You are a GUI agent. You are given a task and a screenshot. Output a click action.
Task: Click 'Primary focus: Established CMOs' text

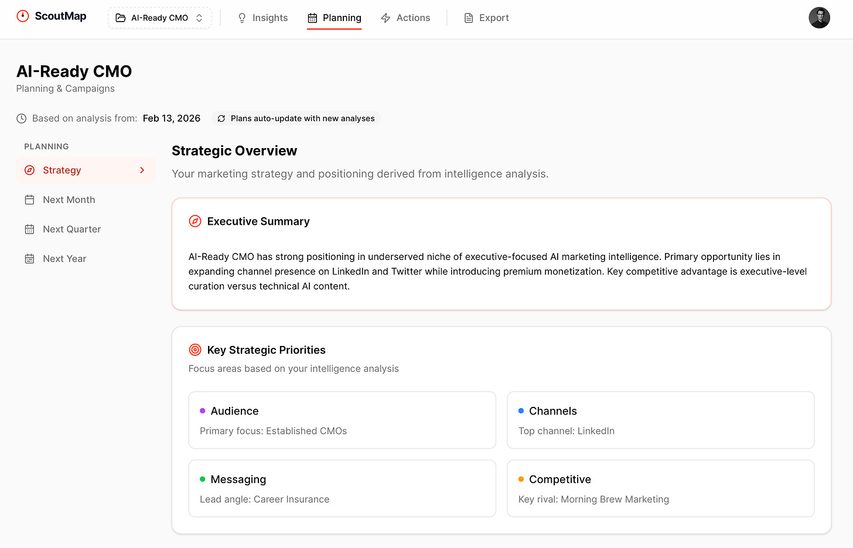coord(274,431)
